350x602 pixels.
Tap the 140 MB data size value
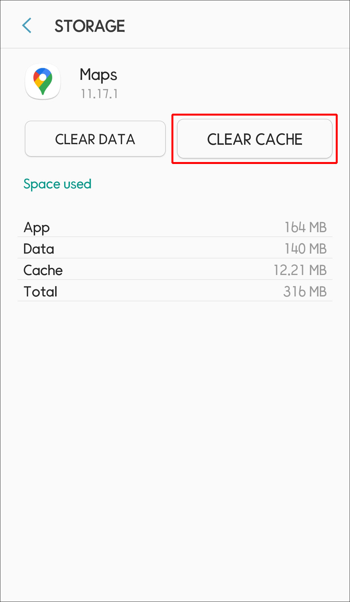(x=305, y=249)
